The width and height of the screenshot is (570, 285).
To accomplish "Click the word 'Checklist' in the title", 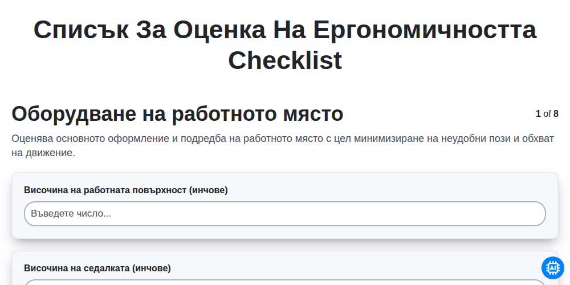I will (x=285, y=60).
